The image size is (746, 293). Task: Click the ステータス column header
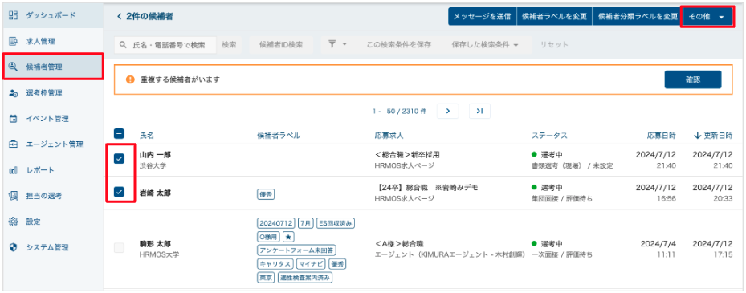pos(549,136)
